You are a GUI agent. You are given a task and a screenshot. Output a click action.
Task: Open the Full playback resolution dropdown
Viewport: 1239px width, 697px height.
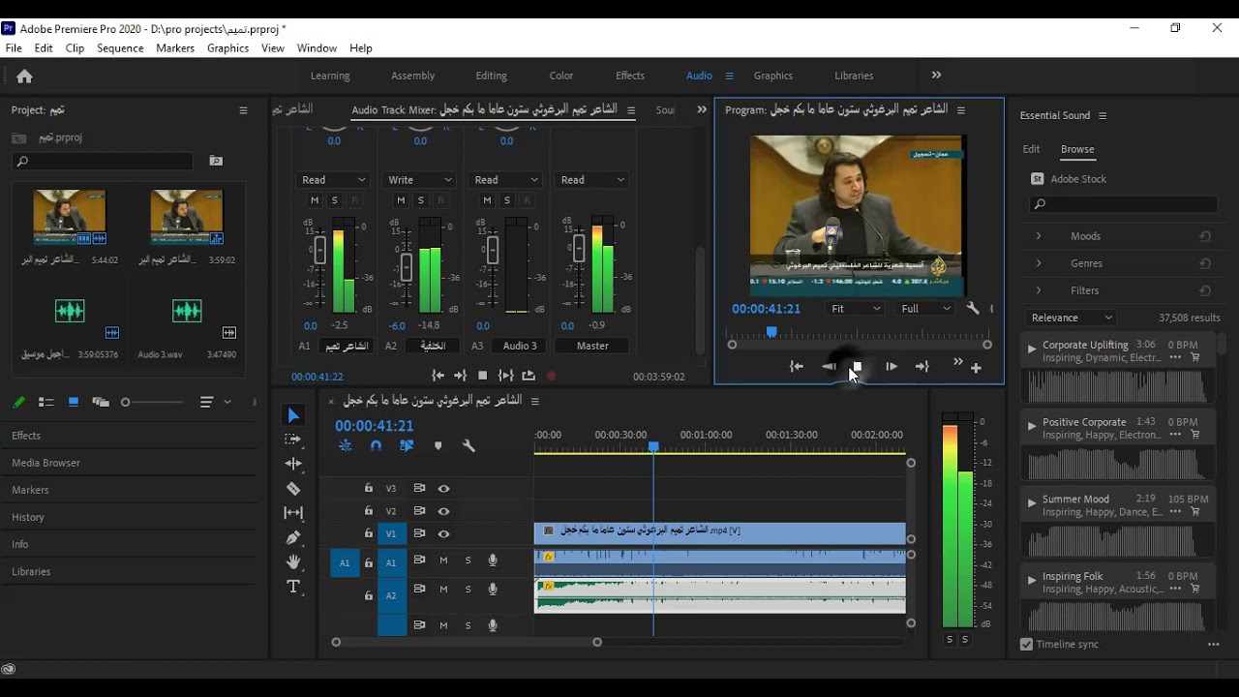tap(925, 309)
